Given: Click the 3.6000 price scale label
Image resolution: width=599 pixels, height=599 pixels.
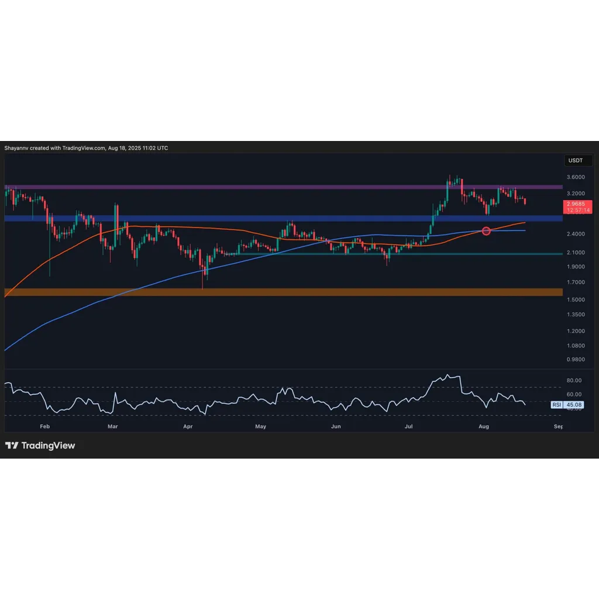Looking at the screenshot, I should pyautogui.click(x=576, y=177).
